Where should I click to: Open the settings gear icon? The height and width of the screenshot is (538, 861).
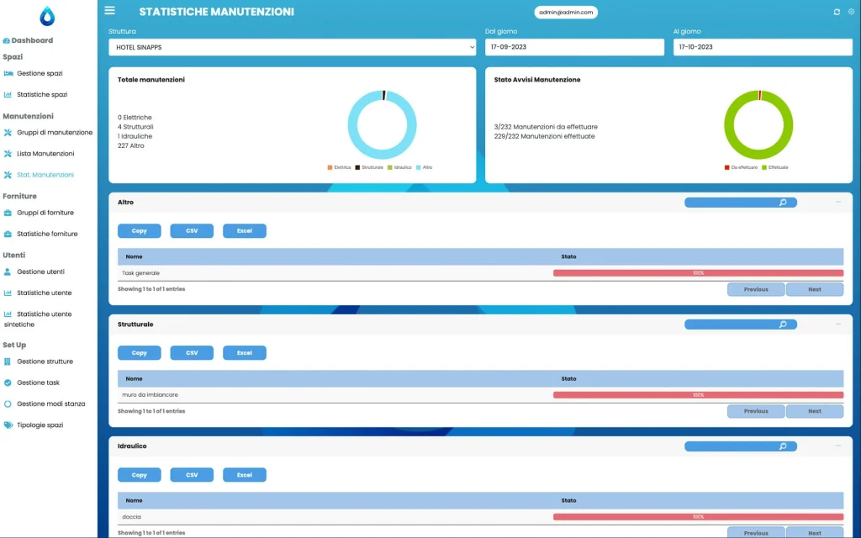[x=850, y=12]
